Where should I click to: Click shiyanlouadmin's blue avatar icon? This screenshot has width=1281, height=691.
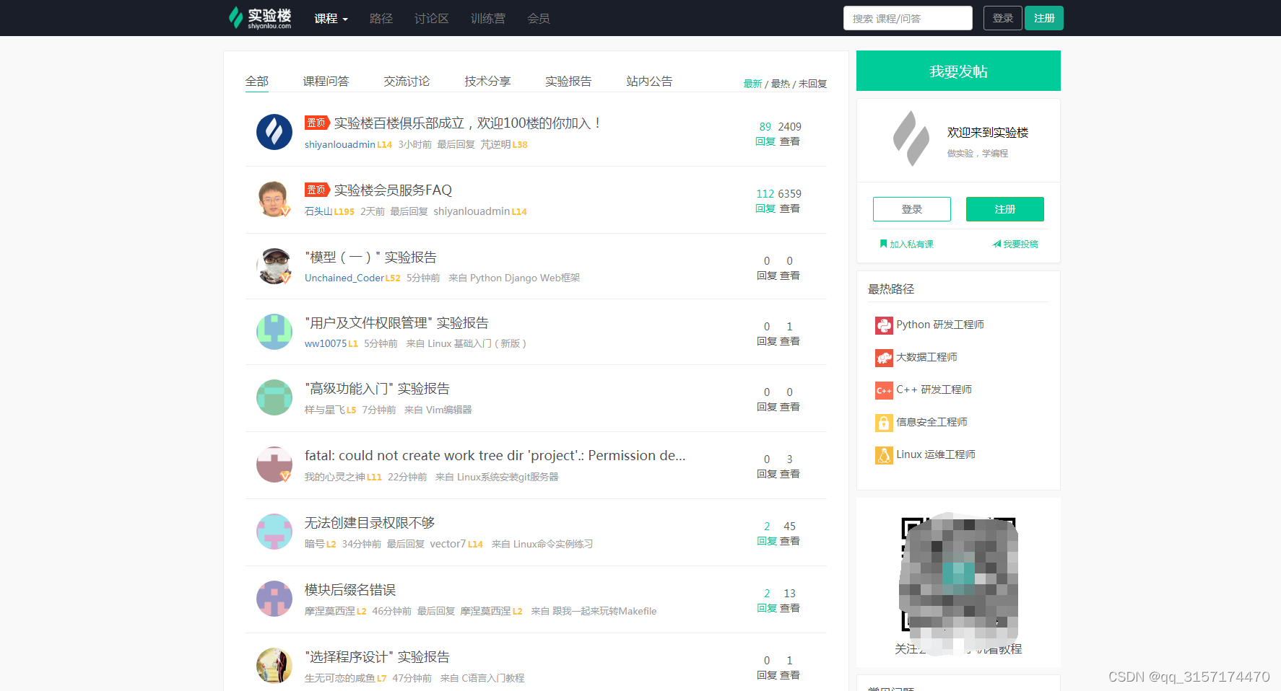click(x=274, y=132)
